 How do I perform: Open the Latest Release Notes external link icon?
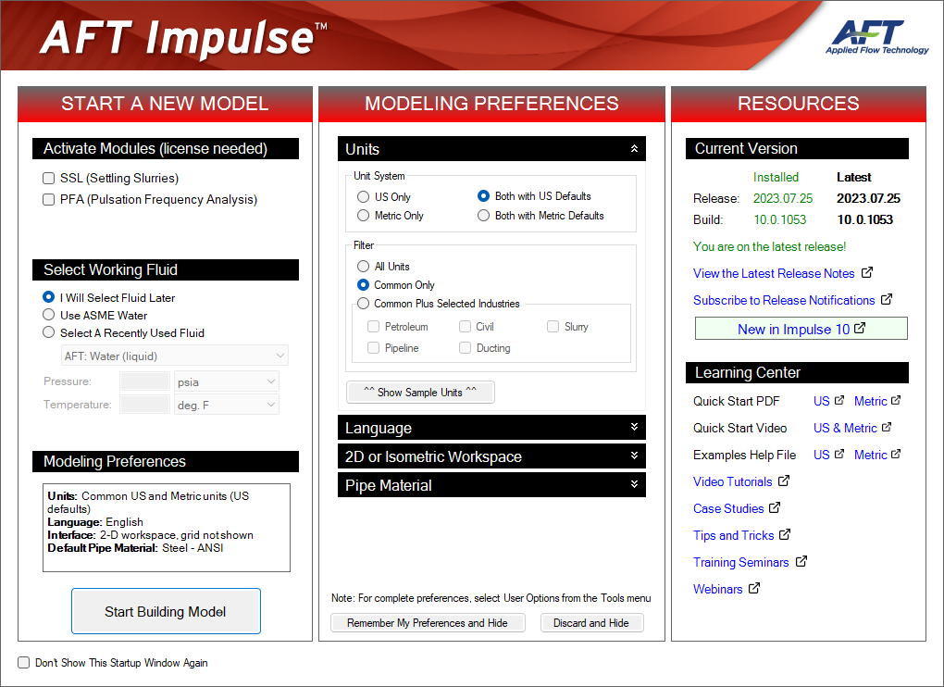click(x=865, y=273)
